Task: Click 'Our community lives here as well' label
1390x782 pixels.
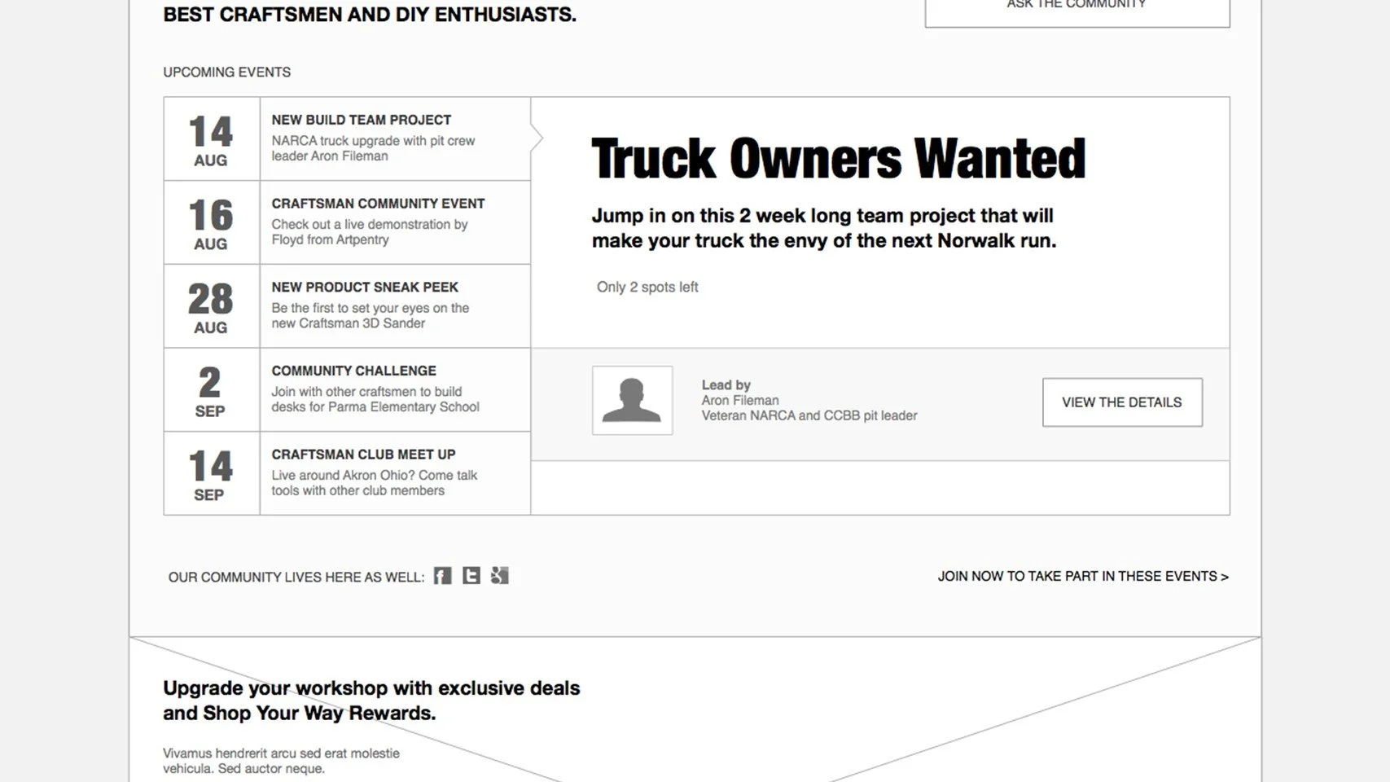Action: [x=296, y=577]
